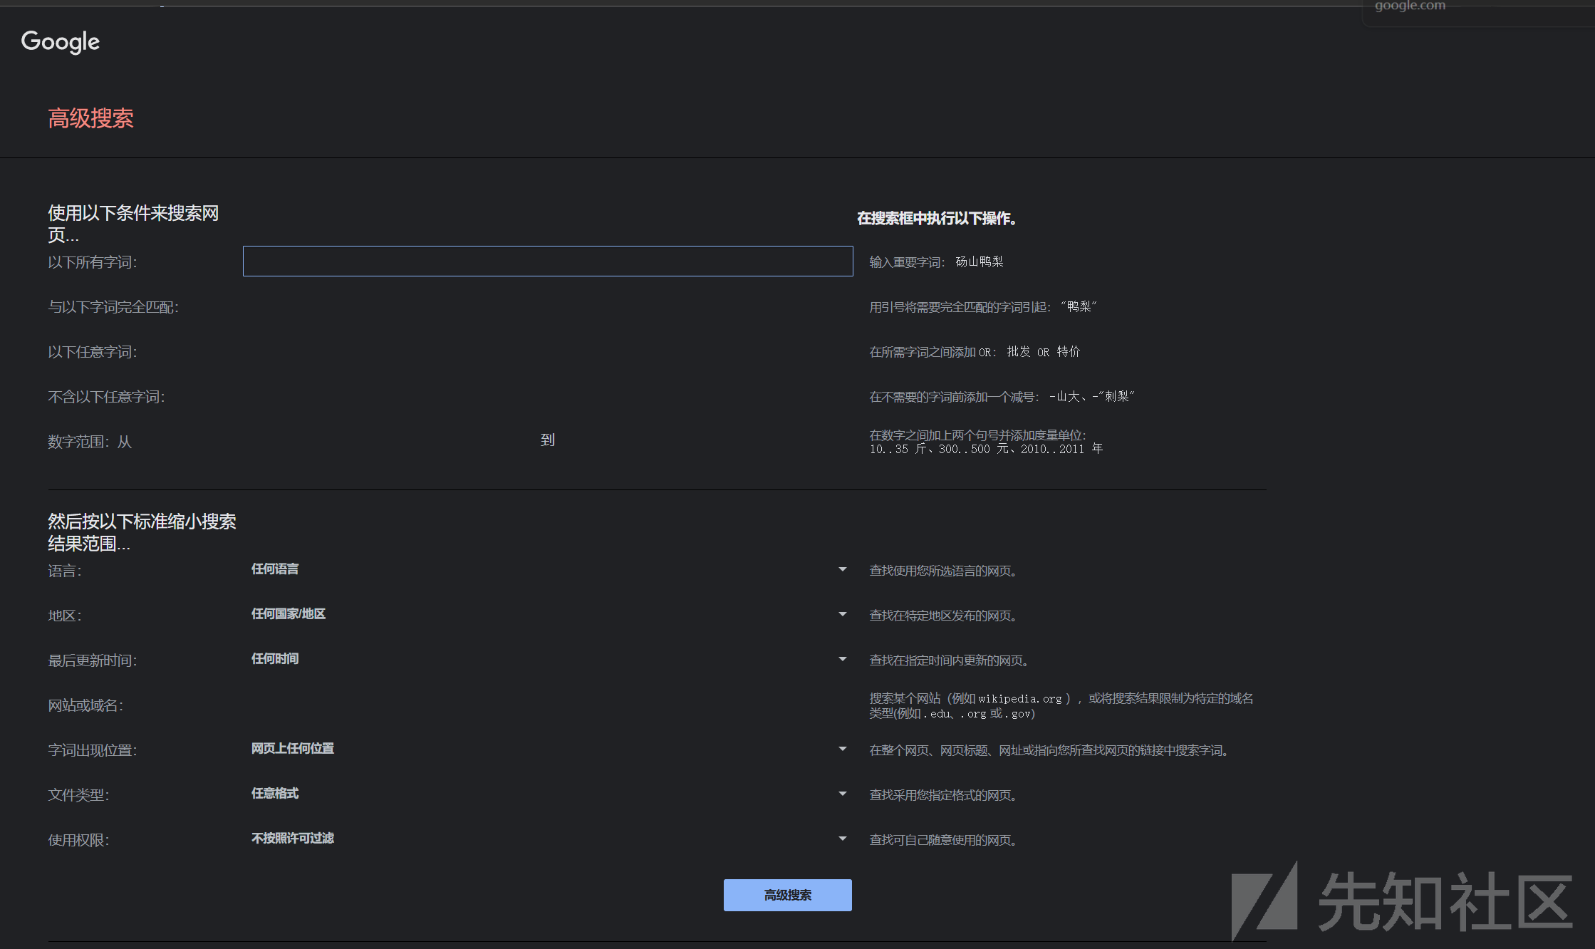Click the 数字范围：从 label

coord(90,442)
